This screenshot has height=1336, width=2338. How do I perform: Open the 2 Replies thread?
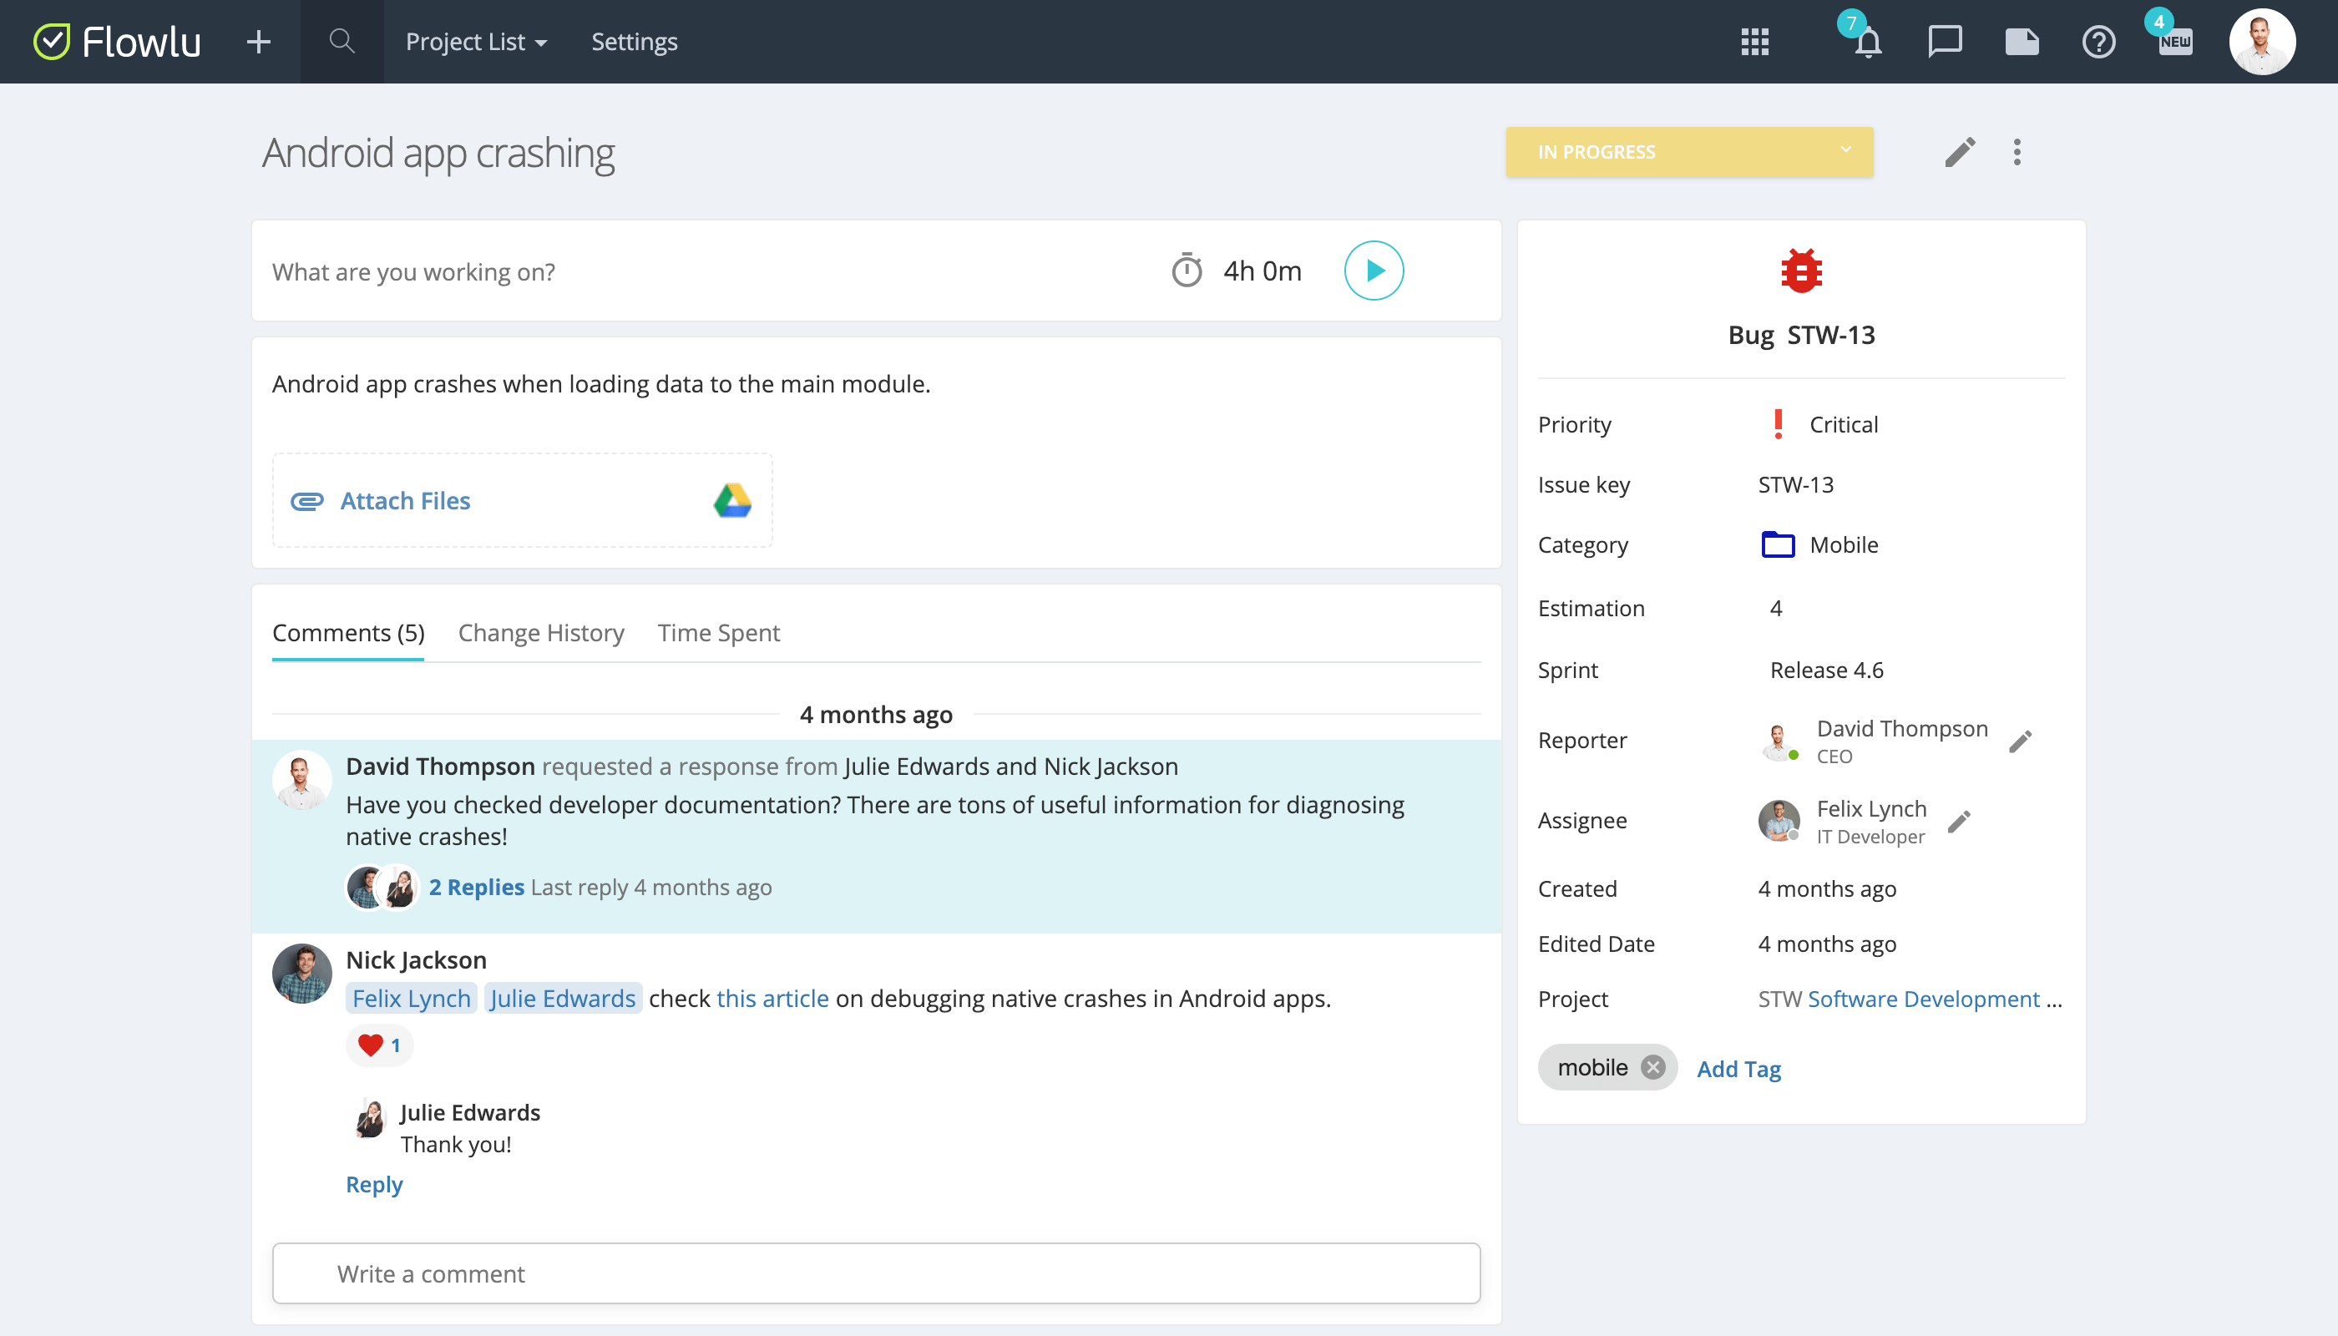pos(475,887)
